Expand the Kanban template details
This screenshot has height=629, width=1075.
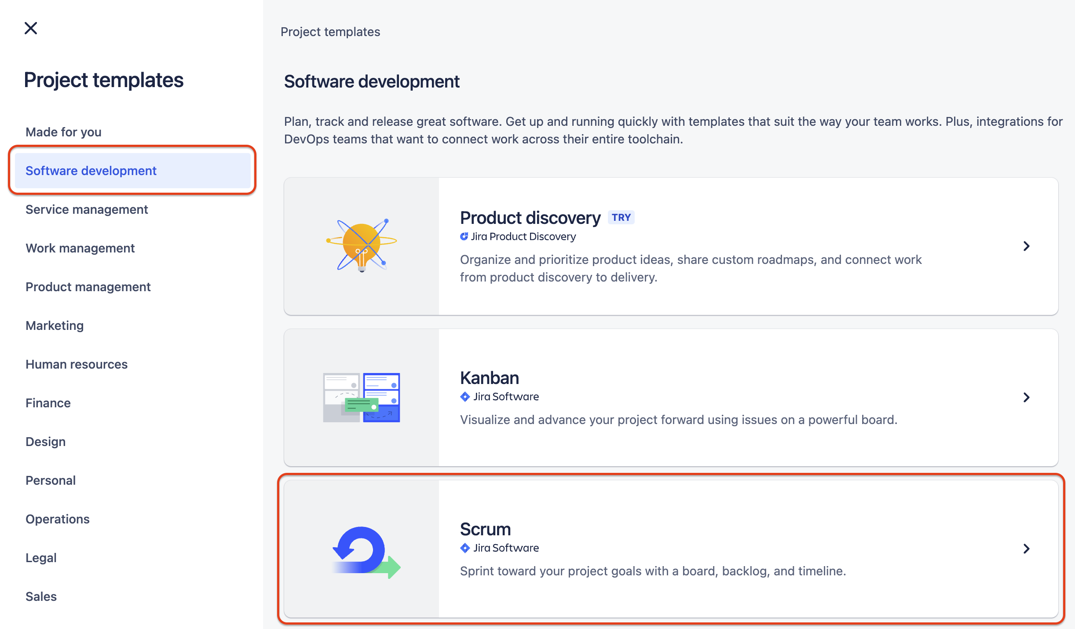[x=1027, y=398]
